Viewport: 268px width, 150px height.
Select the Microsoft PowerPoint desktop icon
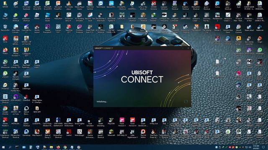click(58, 5)
